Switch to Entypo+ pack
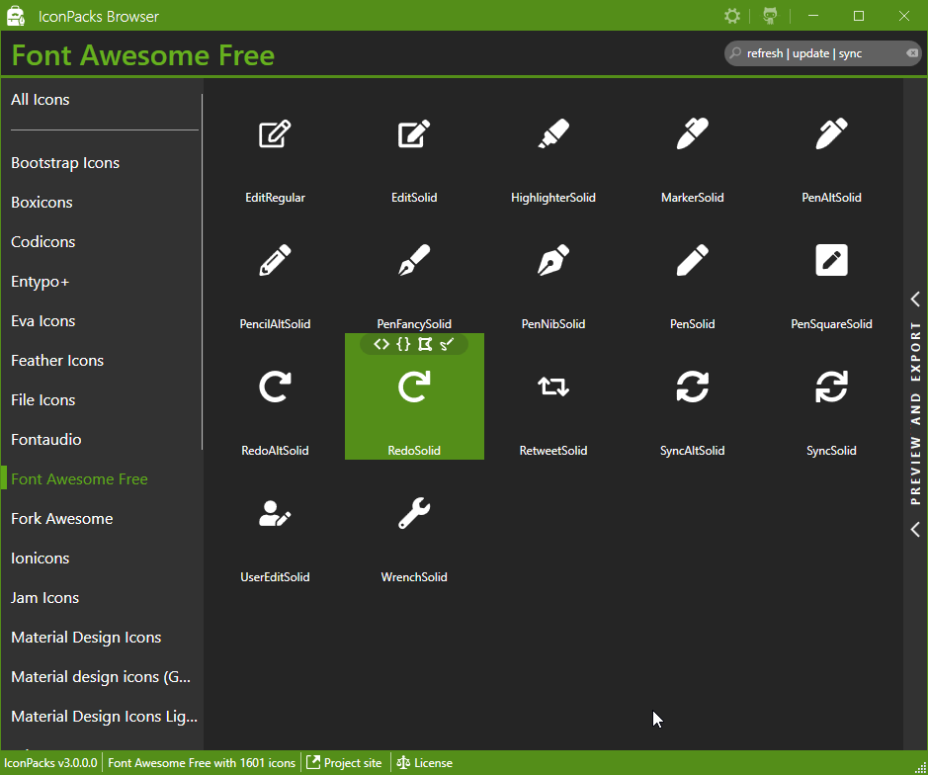The height and width of the screenshot is (775, 928). click(40, 281)
